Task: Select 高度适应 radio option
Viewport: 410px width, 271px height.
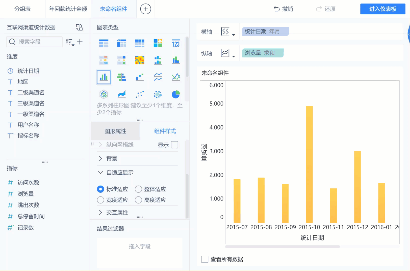Action: [x=138, y=200]
